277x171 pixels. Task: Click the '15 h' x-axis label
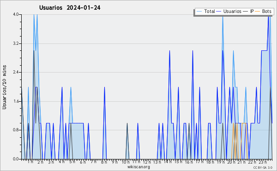(178, 162)
